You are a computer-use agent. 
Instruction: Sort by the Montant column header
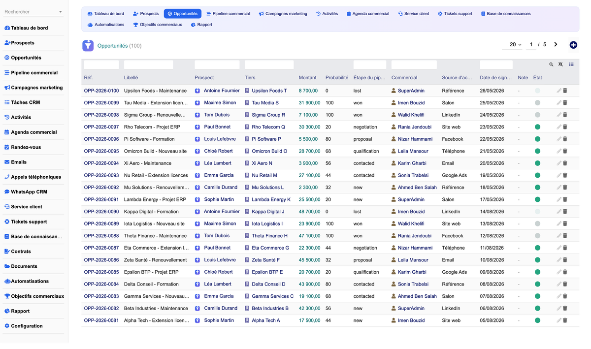(x=307, y=78)
